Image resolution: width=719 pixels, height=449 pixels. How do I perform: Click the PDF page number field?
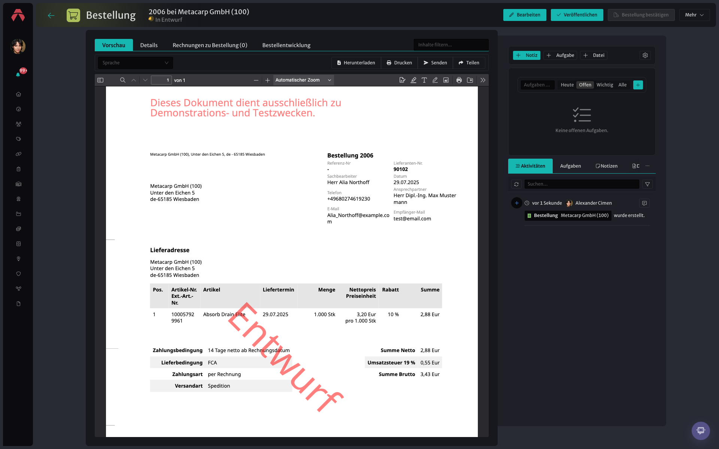pos(161,80)
